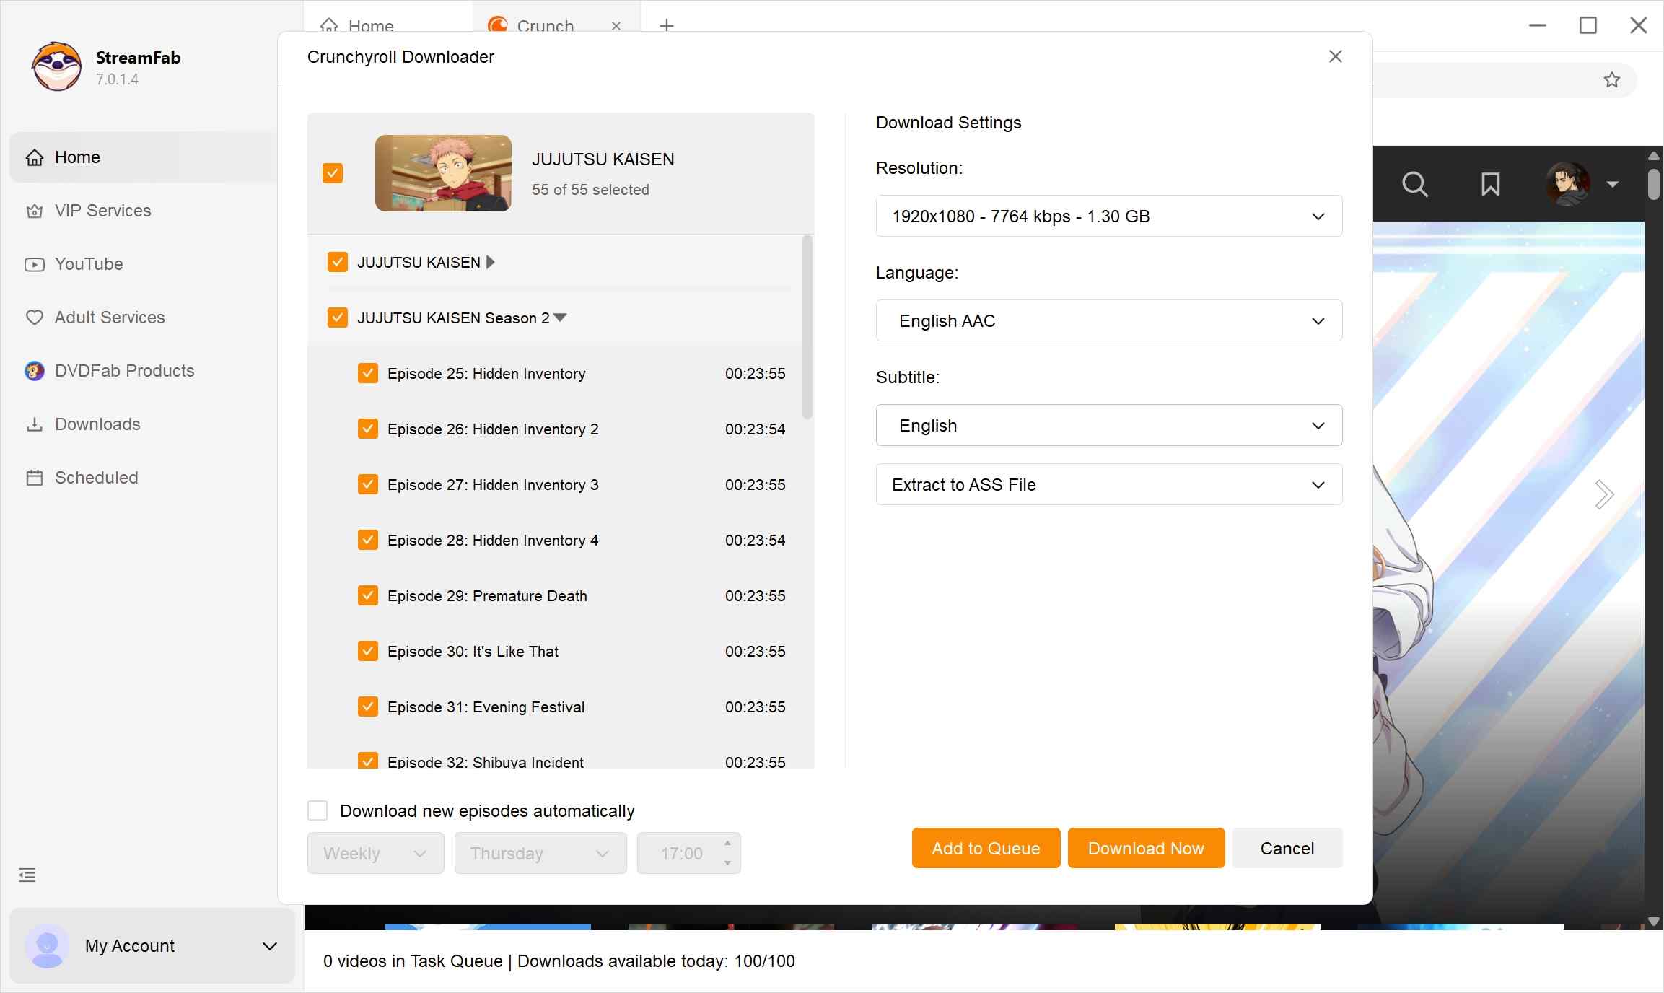Image resolution: width=1664 pixels, height=993 pixels.
Task: Open the YouTube section in sidebar
Action: [x=88, y=263]
